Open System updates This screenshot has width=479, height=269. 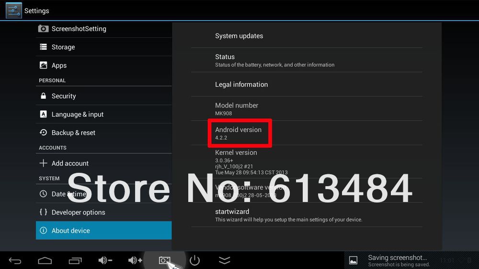(307, 36)
